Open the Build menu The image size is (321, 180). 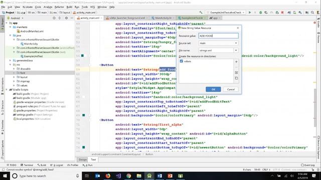coord(69,7)
